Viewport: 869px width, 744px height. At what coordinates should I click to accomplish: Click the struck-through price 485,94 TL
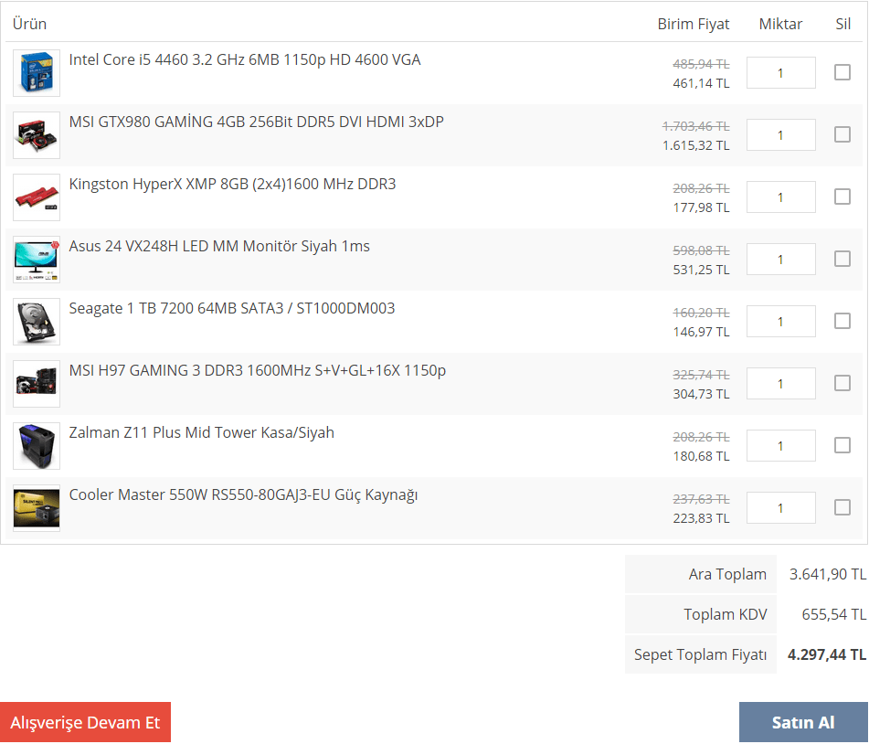pos(701,64)
